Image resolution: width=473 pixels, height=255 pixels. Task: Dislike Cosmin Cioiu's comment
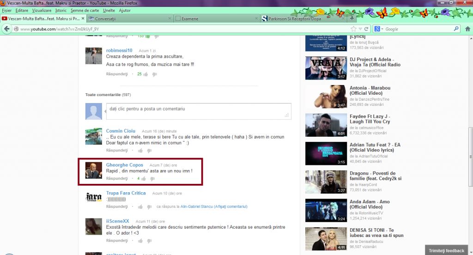[149, 150]
